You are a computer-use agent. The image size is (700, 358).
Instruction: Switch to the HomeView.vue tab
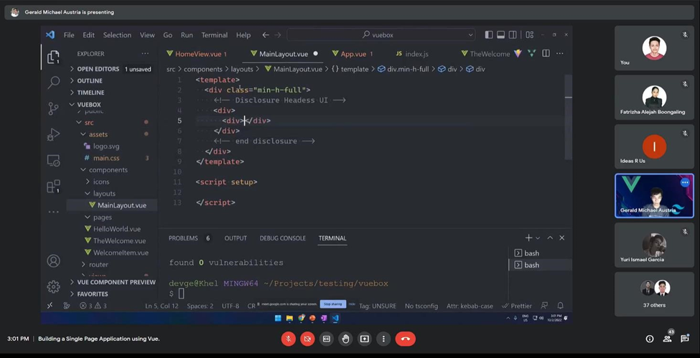pyautogui.click(x=197, y=54)
